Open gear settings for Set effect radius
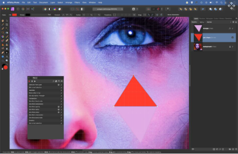Image resolution: width=238 pixels, height=154 pixels. pos(59,109)
